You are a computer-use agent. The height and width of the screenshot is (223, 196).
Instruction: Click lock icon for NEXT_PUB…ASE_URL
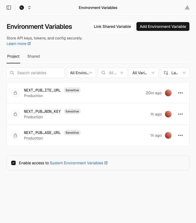(x=15, y=135)
